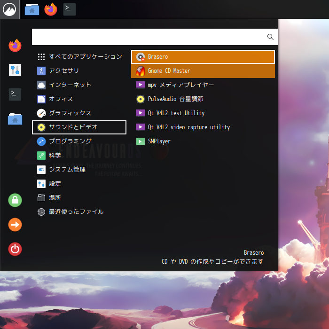Click the PulseAudio yellow speaker icon
This screenshot has height=329, width=329.
[x=141, y=99]
